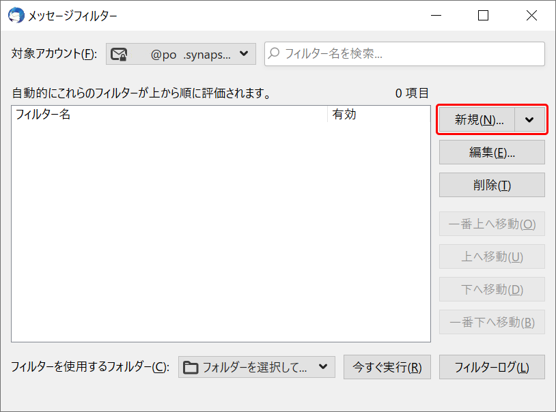Open the フォルダーを選択して folder dropdown
This screenshot has height=412, width=556.
point(257,367)
